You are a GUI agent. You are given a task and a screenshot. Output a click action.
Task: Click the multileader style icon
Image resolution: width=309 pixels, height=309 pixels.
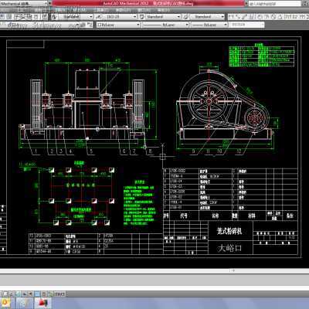pos(185,17)
